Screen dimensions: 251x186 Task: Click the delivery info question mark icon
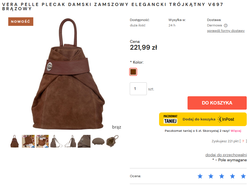(x=226, y=25)
